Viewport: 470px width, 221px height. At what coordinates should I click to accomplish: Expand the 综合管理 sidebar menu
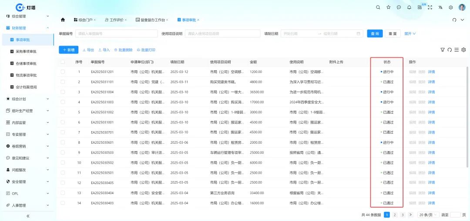[x=27, y=16]
